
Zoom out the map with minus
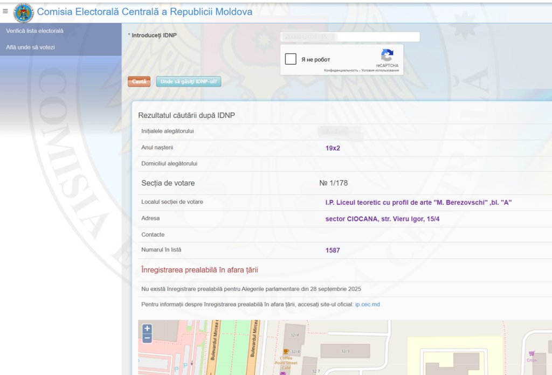click(147, 338)
